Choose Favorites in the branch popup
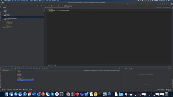 [25, 73]
